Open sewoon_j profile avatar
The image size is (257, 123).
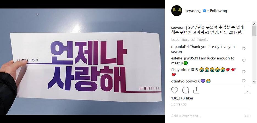pyautogui.click(x=177, y=11)
